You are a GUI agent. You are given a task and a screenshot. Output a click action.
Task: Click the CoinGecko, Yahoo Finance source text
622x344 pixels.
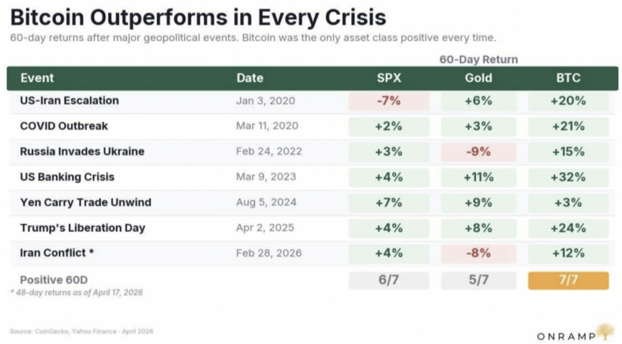[81, 331]
